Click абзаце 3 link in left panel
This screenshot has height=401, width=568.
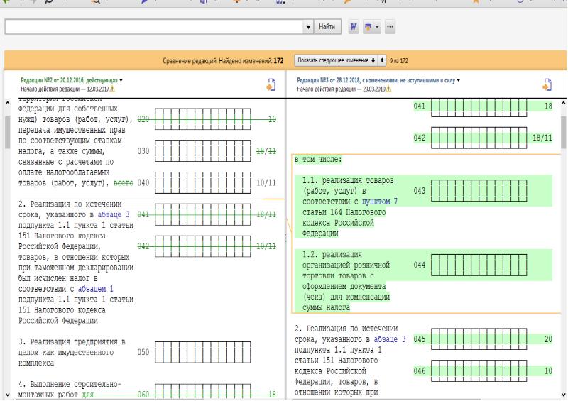[x=113, y=214]
